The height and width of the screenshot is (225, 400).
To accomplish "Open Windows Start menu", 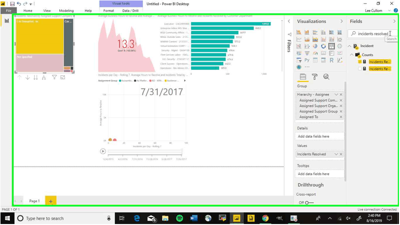I will (7, 218).
